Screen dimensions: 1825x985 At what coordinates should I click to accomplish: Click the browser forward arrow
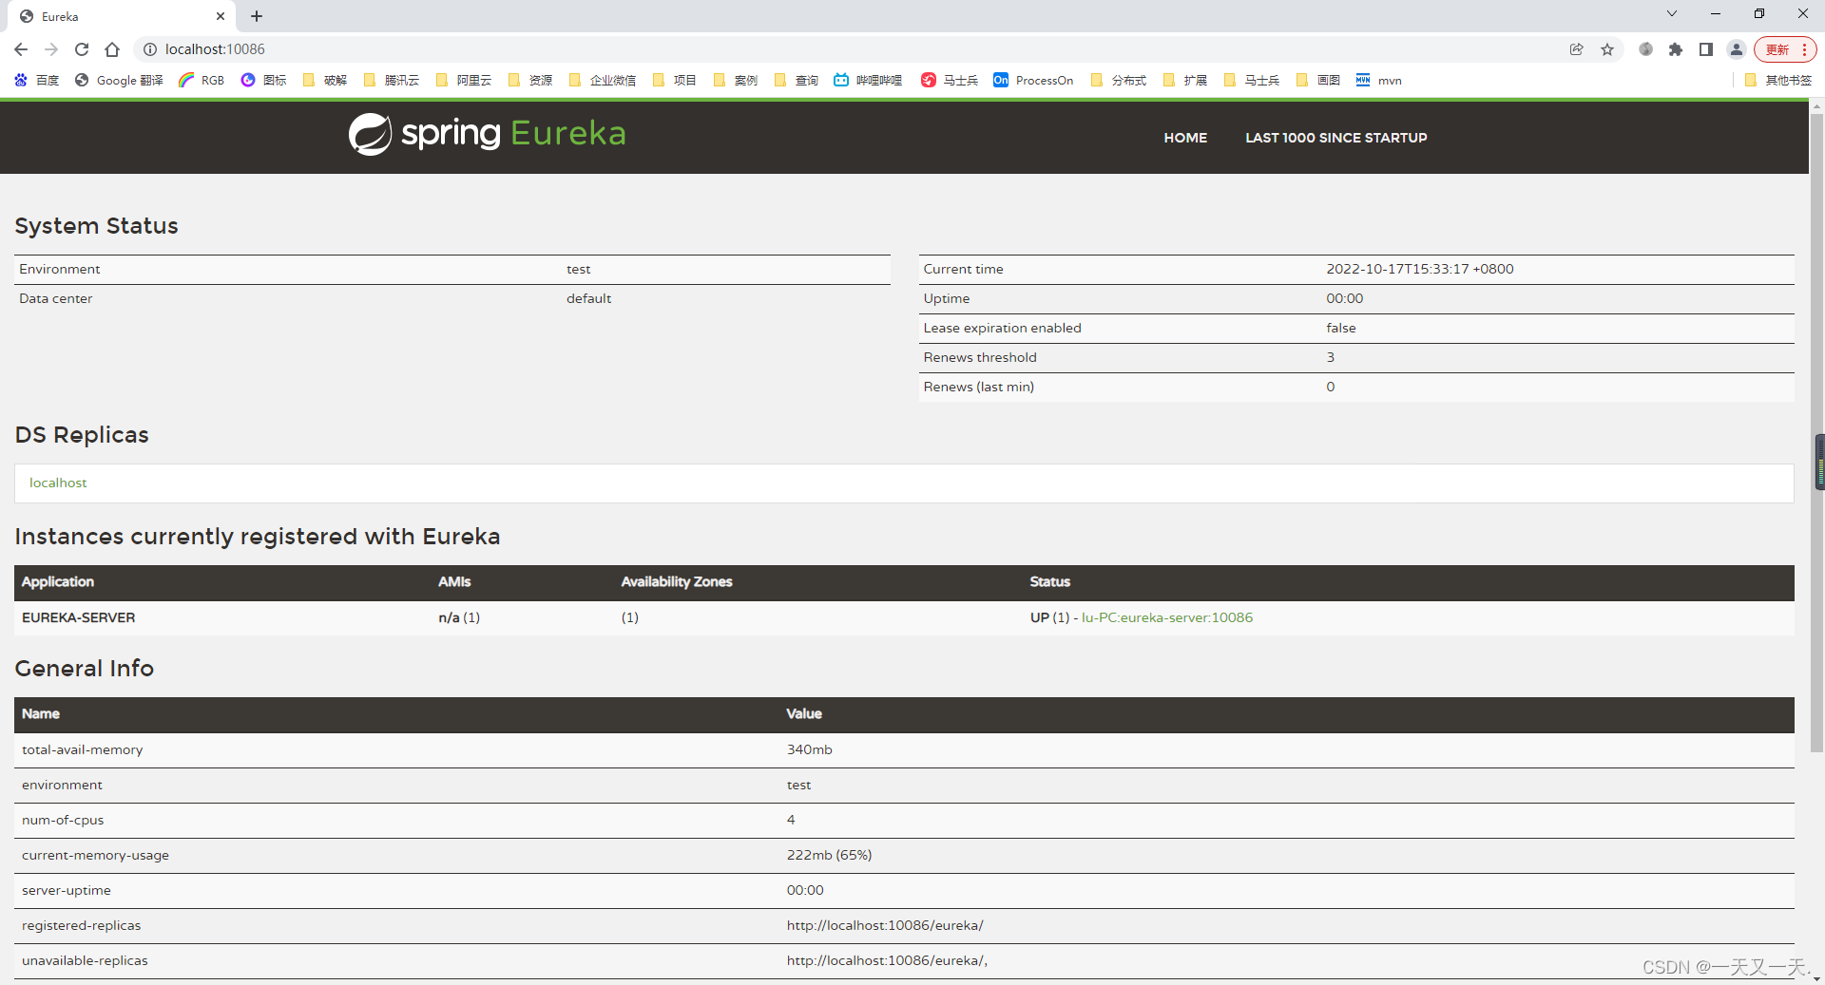(51, 49)
